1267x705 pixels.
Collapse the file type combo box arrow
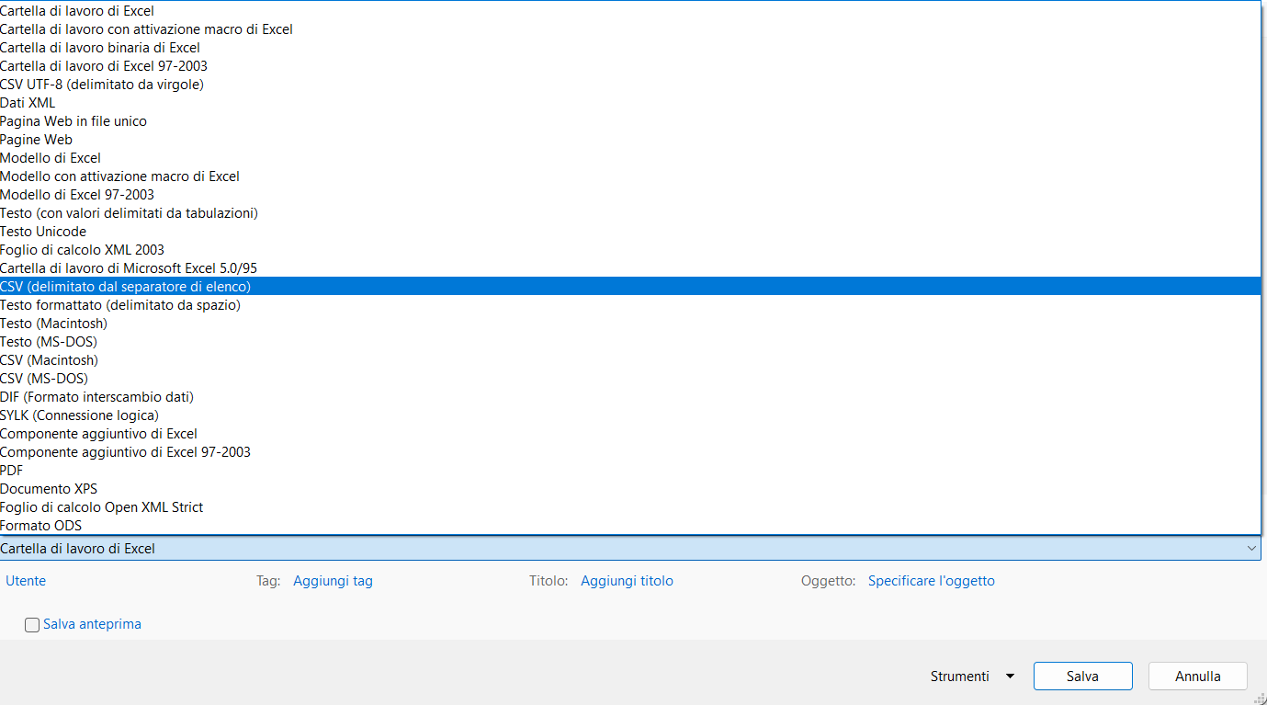pyautogui.click(x=1251, y=549)
